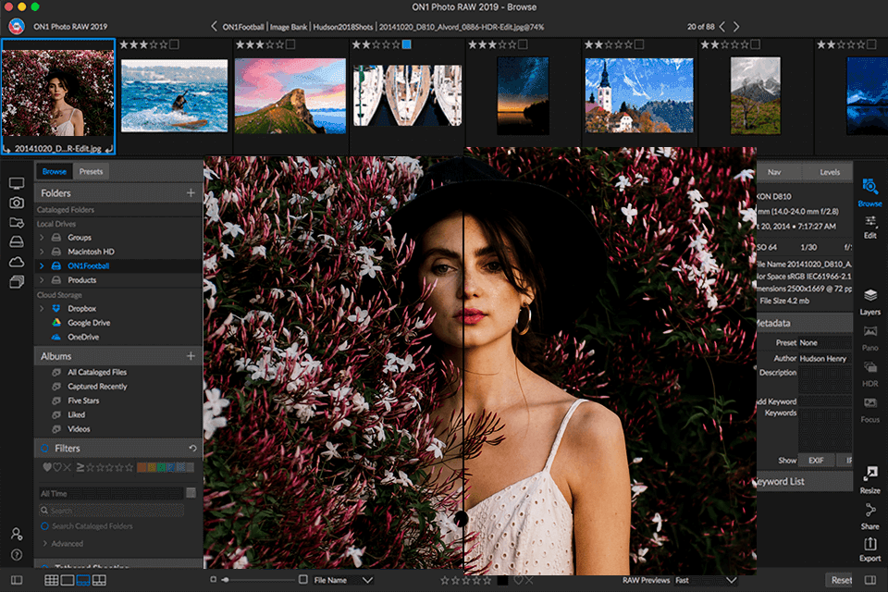The width and height of the screenshot is (888, 592).
Task: Open the File Name sort dropdown
Action: click(367, 580)
